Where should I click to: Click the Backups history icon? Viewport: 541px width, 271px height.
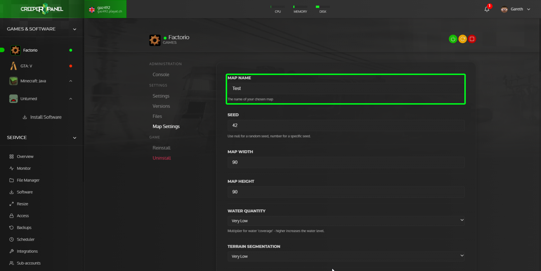pyautogui.click(x=12, y=227)
